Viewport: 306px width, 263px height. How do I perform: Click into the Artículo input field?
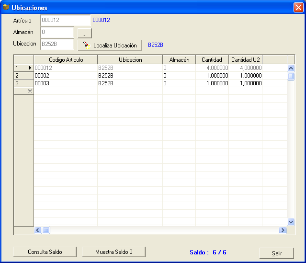[x=65, y=20]
